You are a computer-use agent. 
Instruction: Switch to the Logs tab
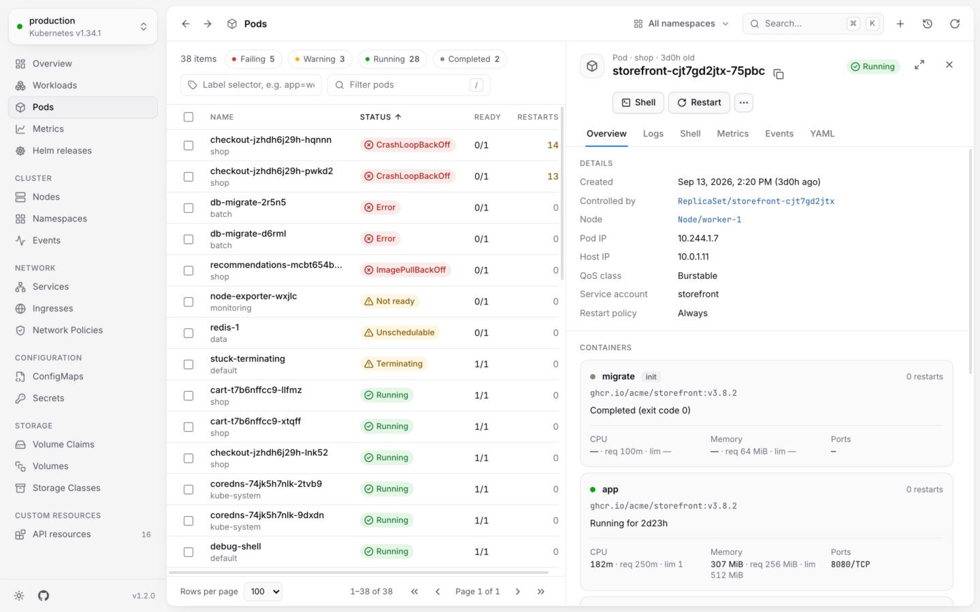click(653, 134)
